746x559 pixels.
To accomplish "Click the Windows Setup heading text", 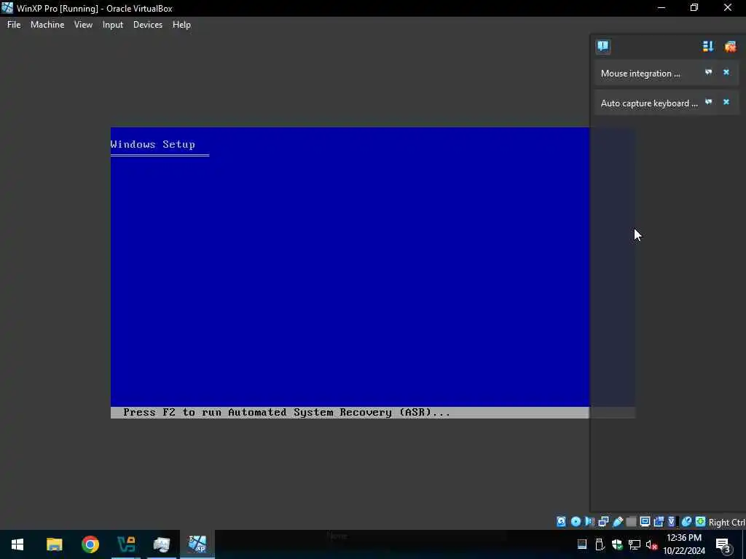I will tap(153, 144).
